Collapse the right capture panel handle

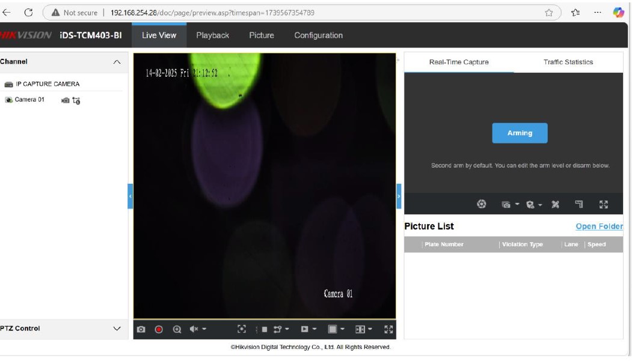click(x=399, y=196)
